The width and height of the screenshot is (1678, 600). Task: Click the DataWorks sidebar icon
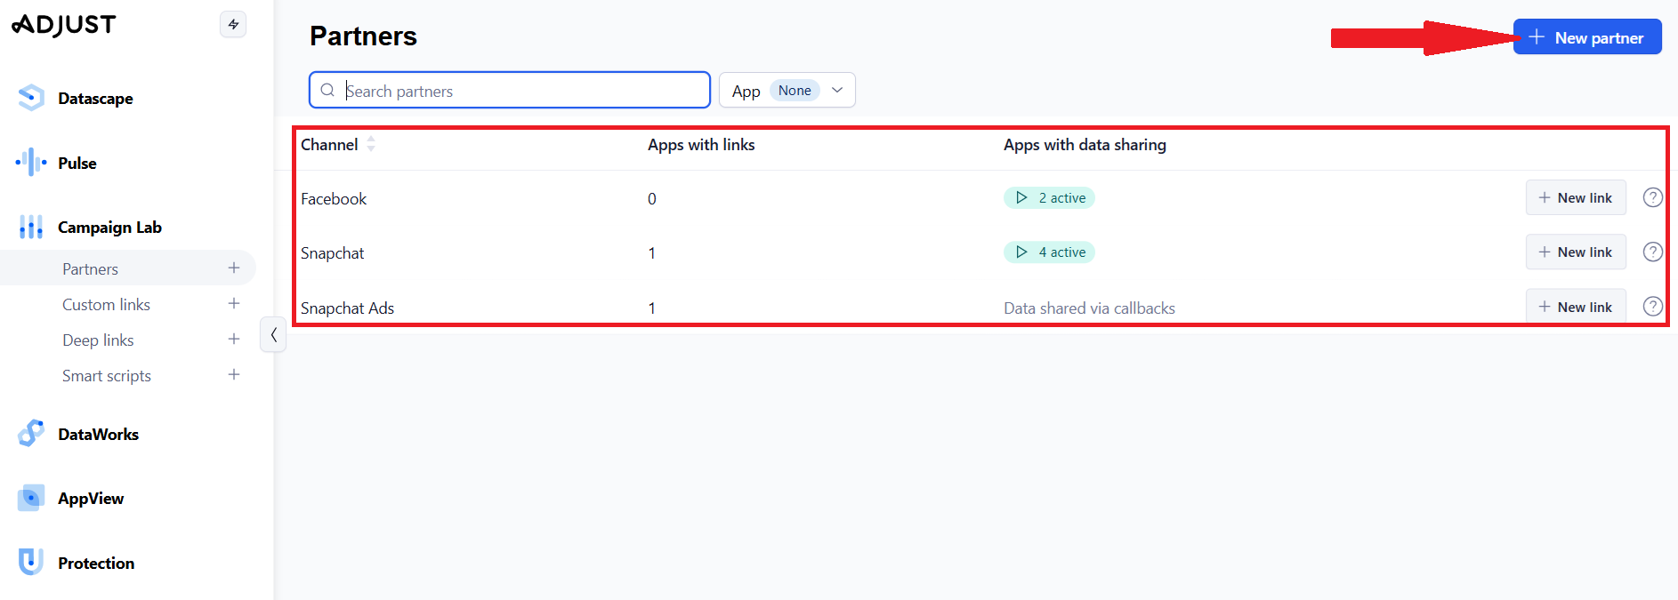click(31, 434)
